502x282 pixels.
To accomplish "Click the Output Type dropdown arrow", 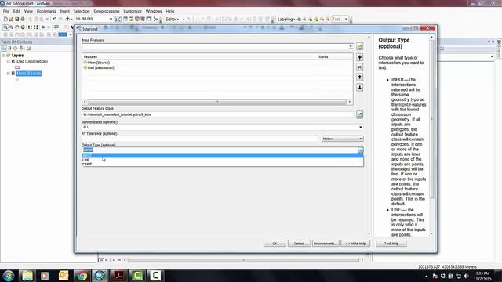I will pyautogui.click(x=361, y=150).
